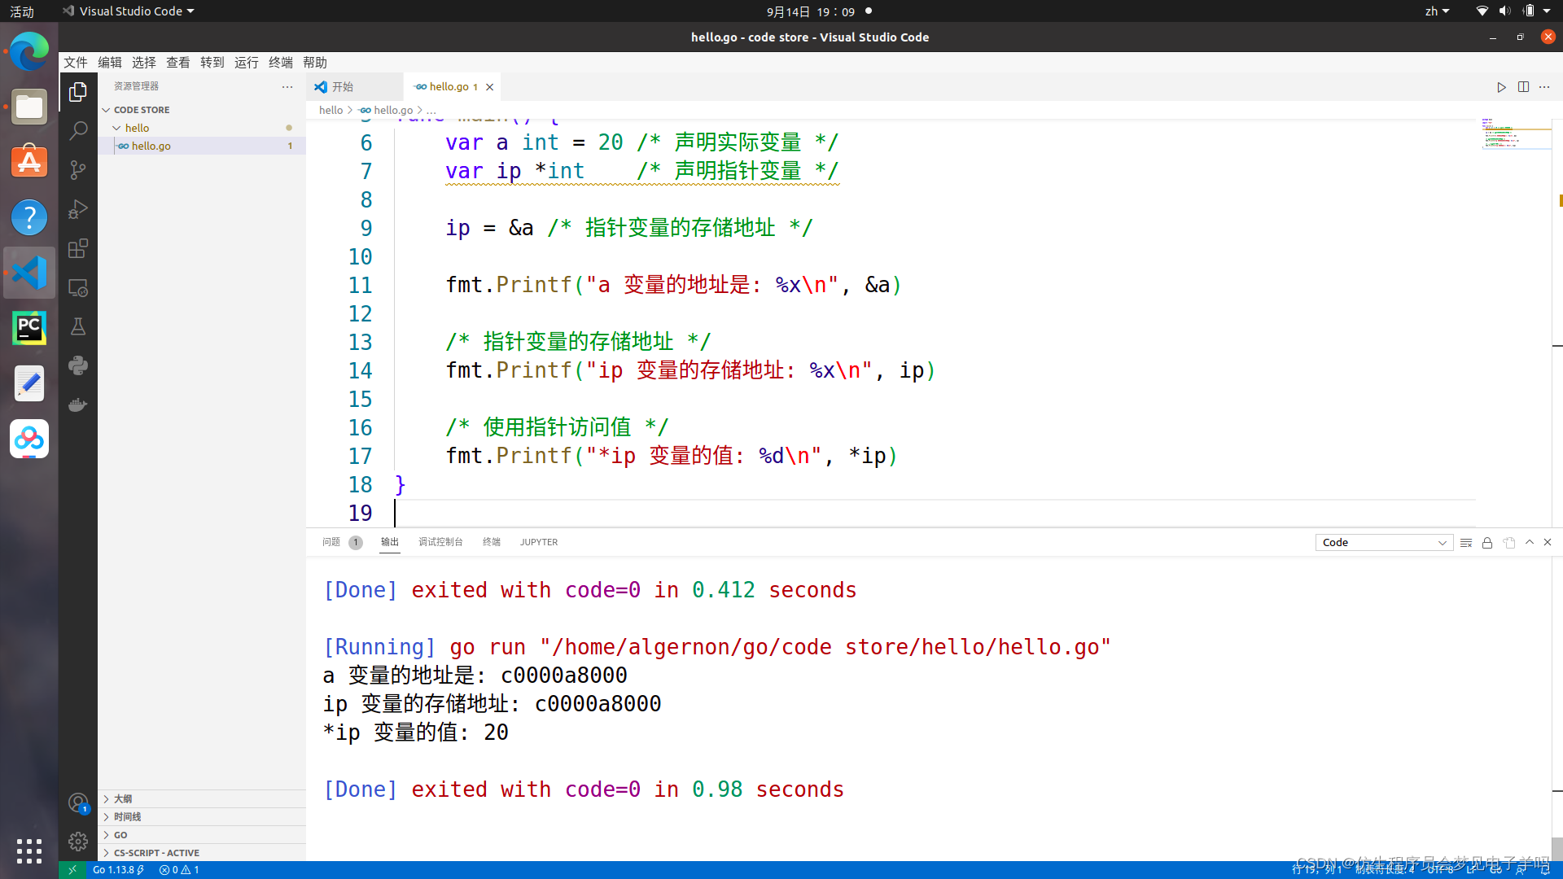Enable clear output button

1465,542
